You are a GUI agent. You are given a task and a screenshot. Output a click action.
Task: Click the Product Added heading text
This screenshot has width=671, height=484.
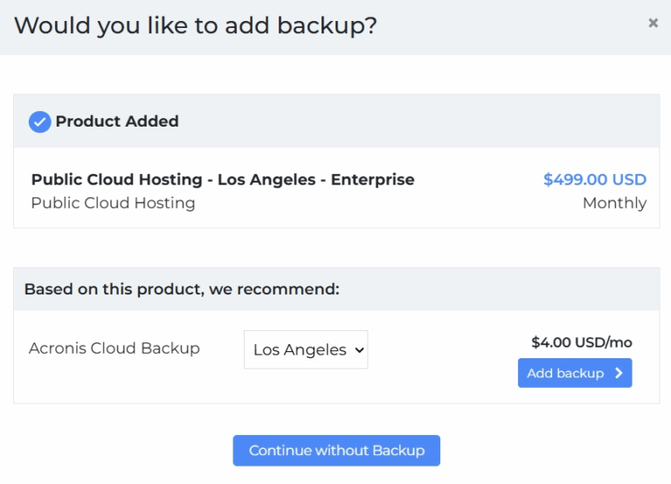(x=117, y=121)
